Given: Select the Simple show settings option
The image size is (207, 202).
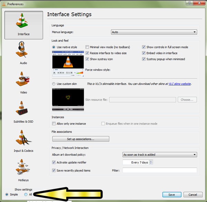Looking at the screenshot, I should pyautogui.click(x=7, y=194).
